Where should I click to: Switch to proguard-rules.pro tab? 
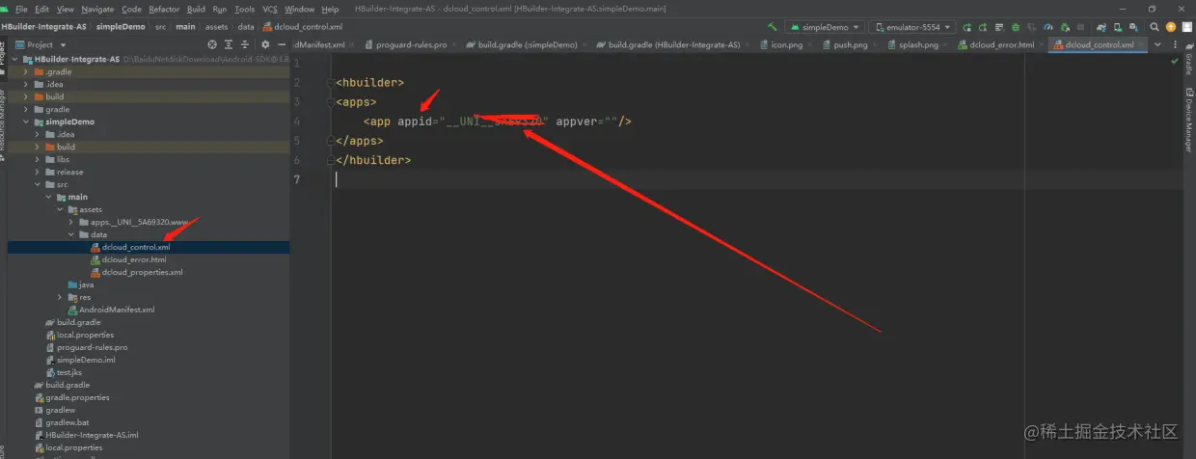pos(412,44)
